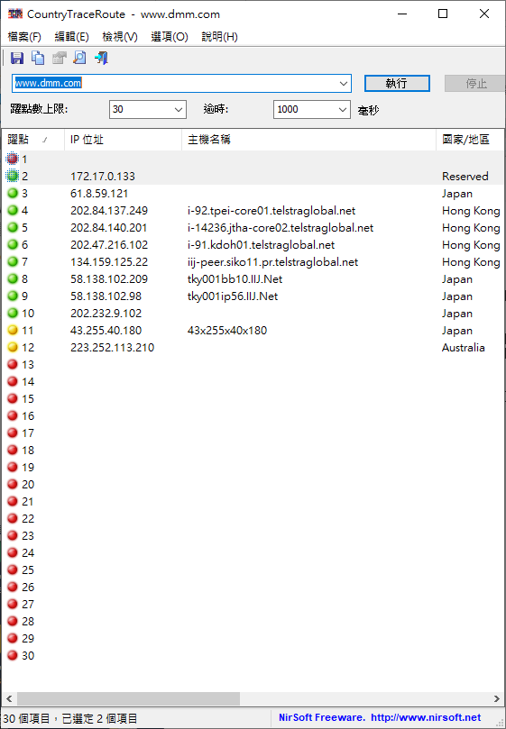The height and width of the screenshot is (729, 506).
Task: Click the green status icon for hop 3
Action: tap(13, 194)
